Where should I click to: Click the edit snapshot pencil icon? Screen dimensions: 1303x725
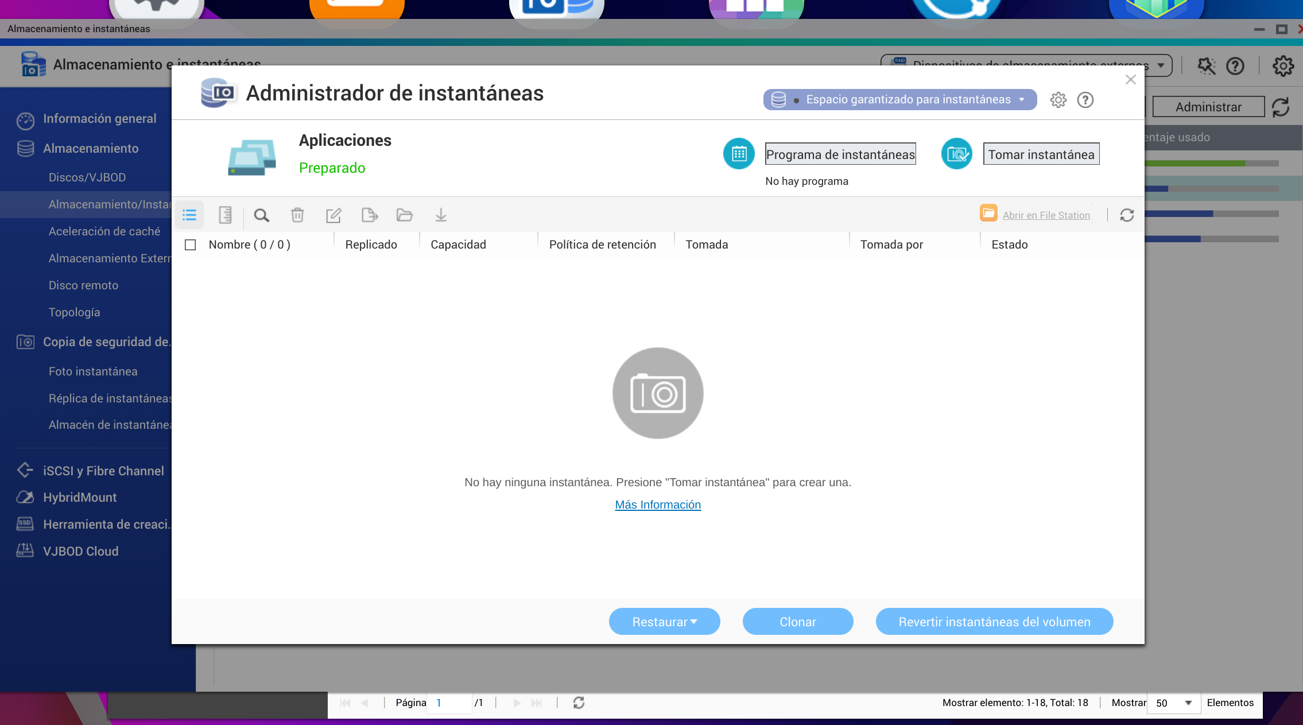pos(333,215)
